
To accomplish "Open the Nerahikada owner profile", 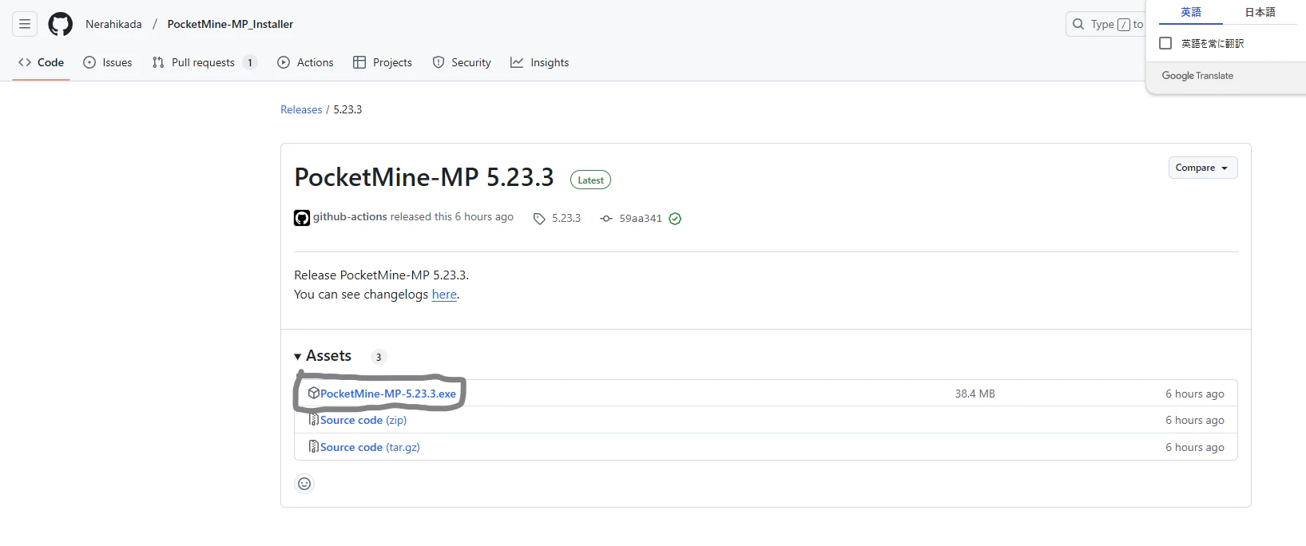I will tap(113, 24).
